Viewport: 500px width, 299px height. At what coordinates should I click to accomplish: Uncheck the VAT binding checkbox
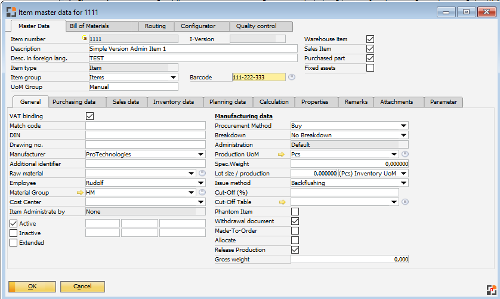(90, 116)
